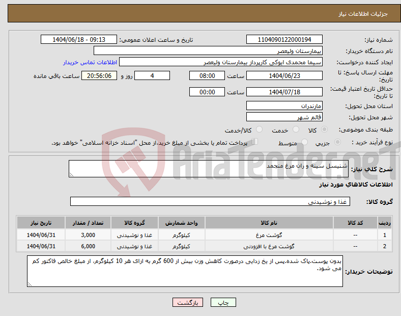The width and height of the screenshot is (401, 316).
Task: Click the تاریخ نیاز column header
Action: coord(41,223)
